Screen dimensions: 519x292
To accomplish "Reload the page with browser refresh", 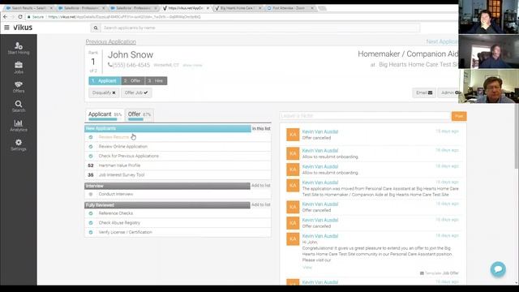I will click(x=20, y=16).
